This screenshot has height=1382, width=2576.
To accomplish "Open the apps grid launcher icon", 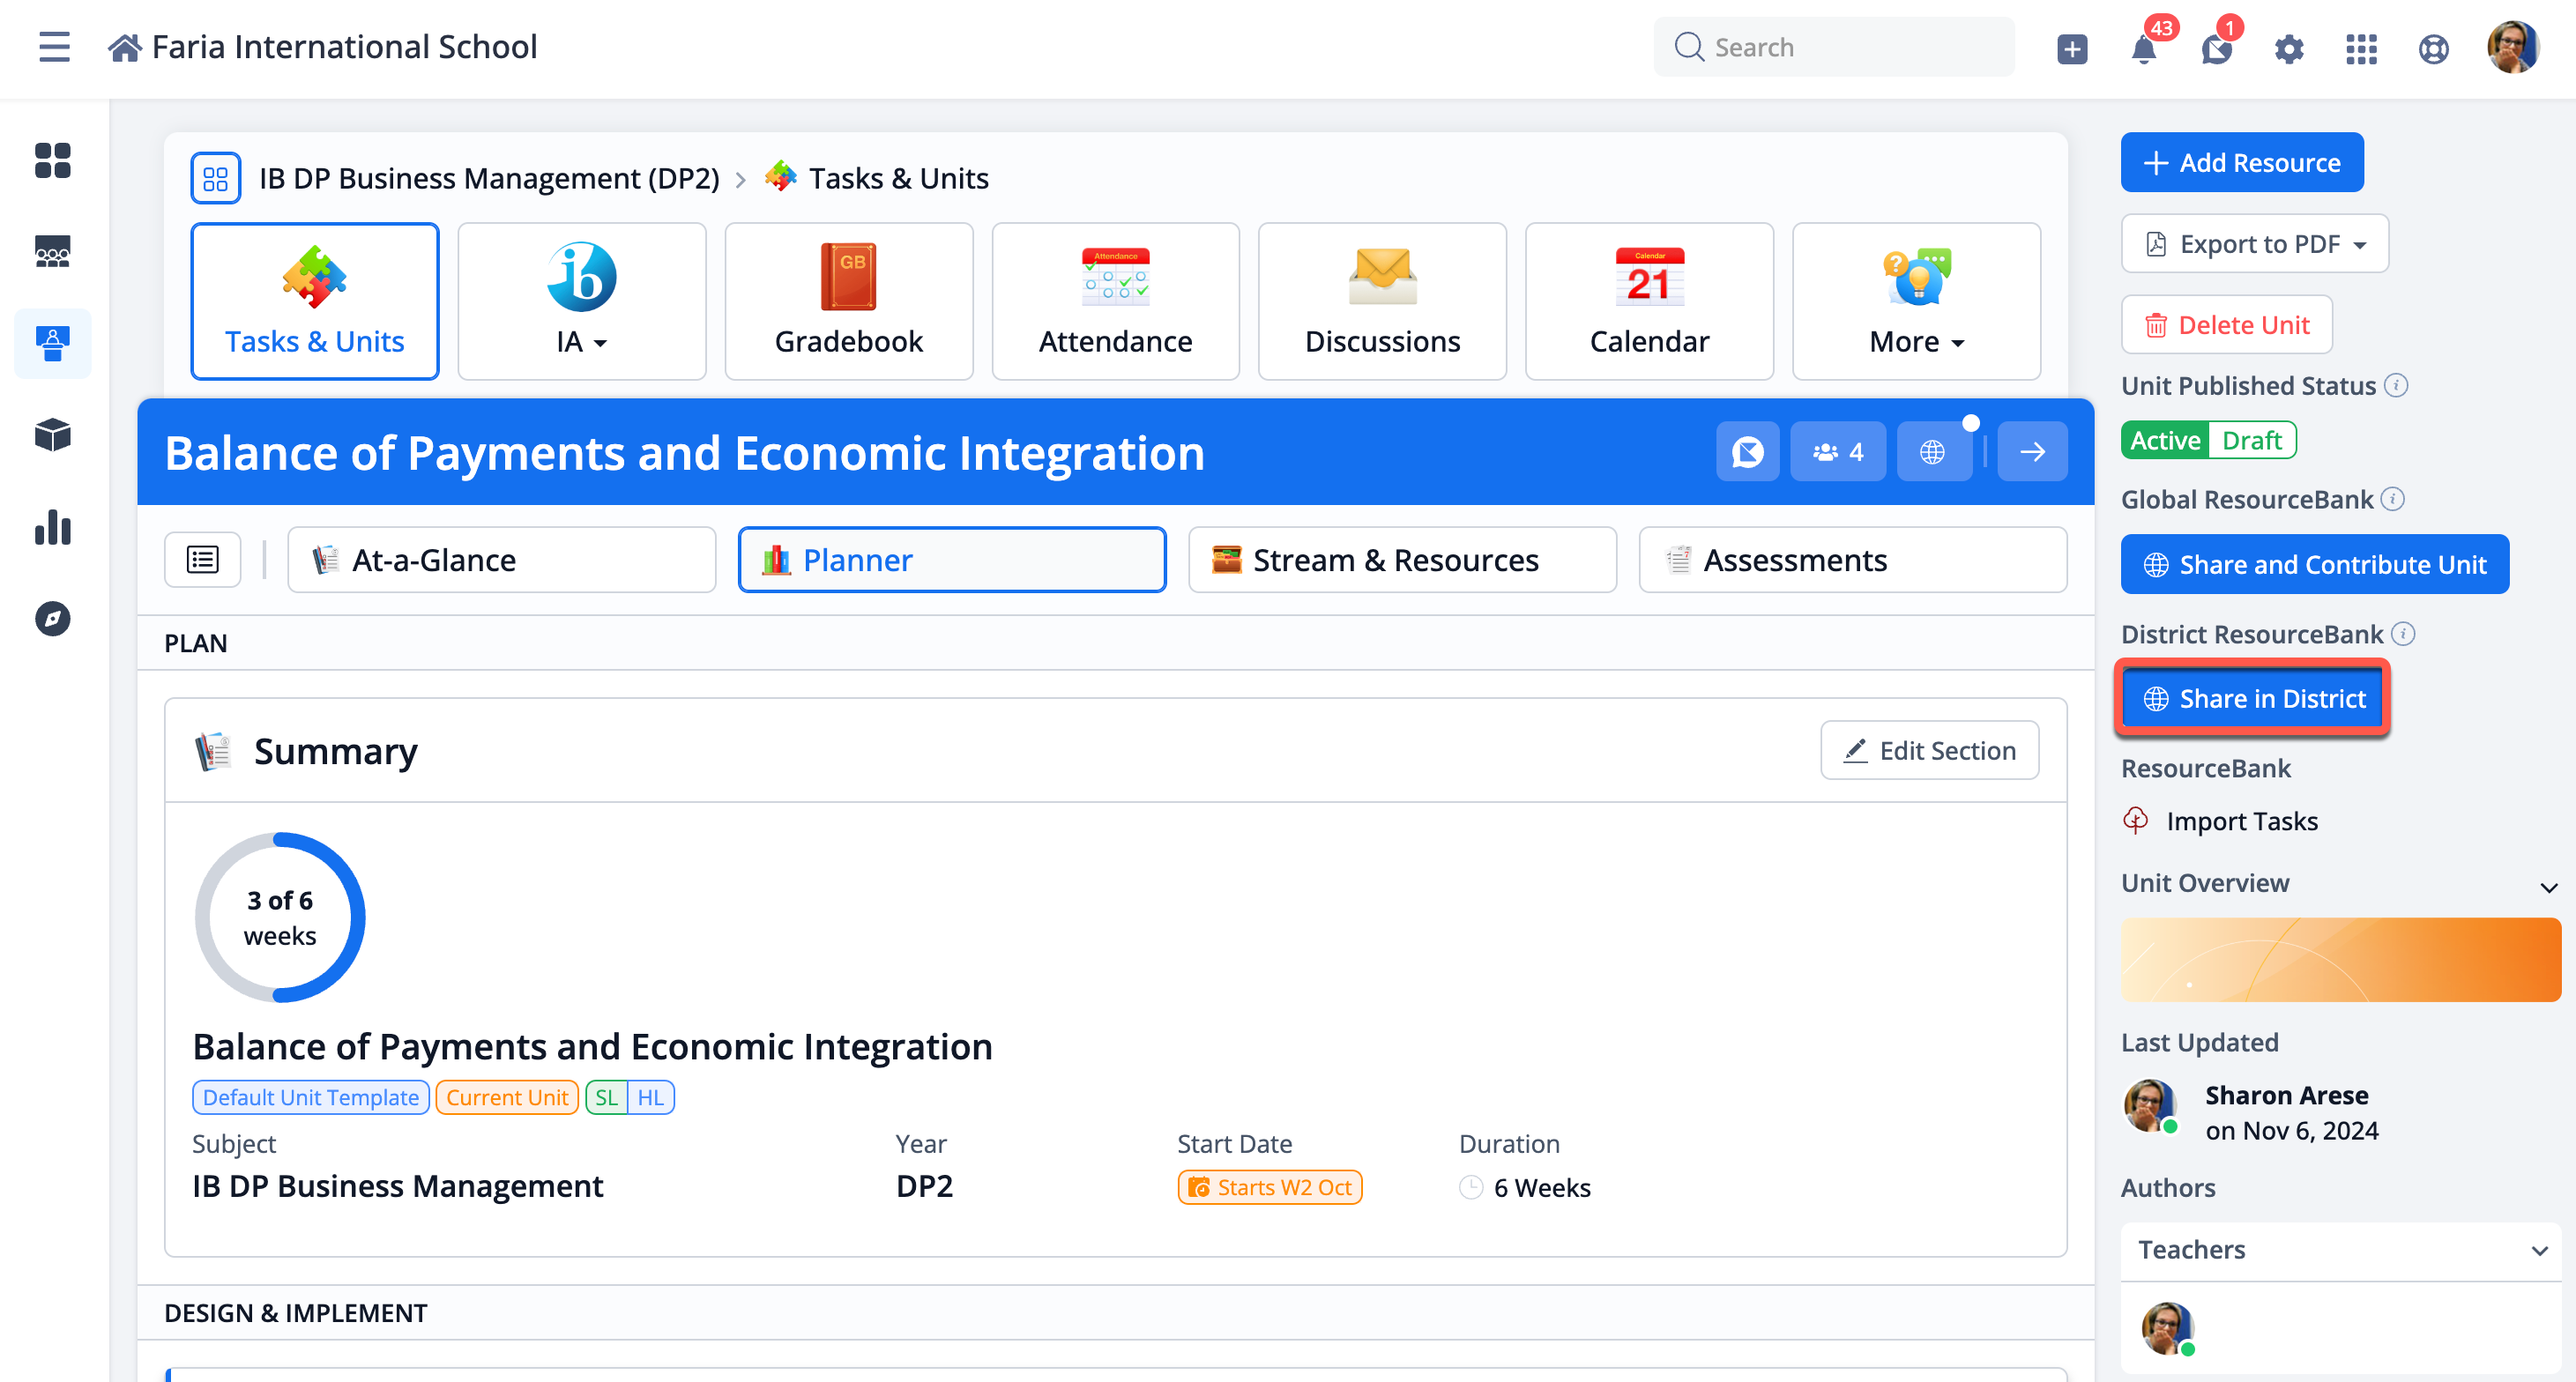I will pos(2361,48).
